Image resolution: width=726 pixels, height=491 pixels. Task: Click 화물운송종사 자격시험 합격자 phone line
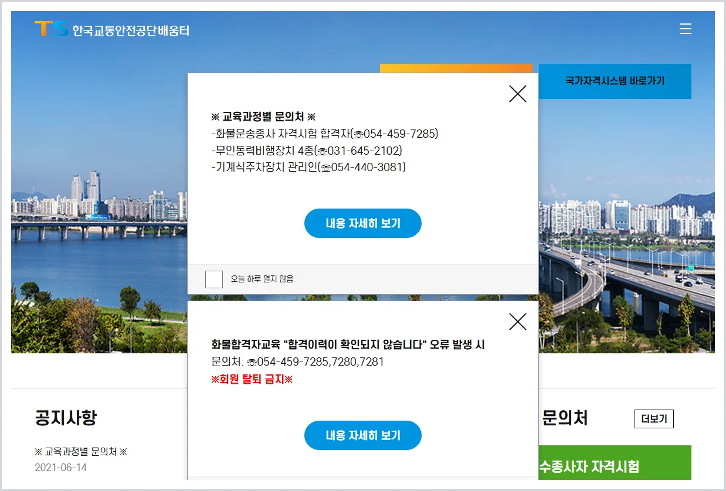(x=325, y=134)
